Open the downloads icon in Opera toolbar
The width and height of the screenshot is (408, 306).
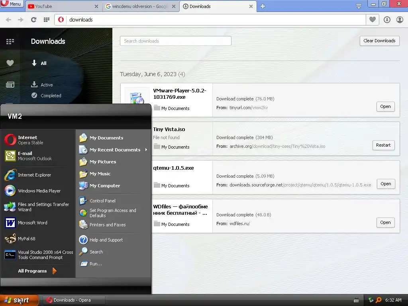pyautogui.click(x=387, y=20)
